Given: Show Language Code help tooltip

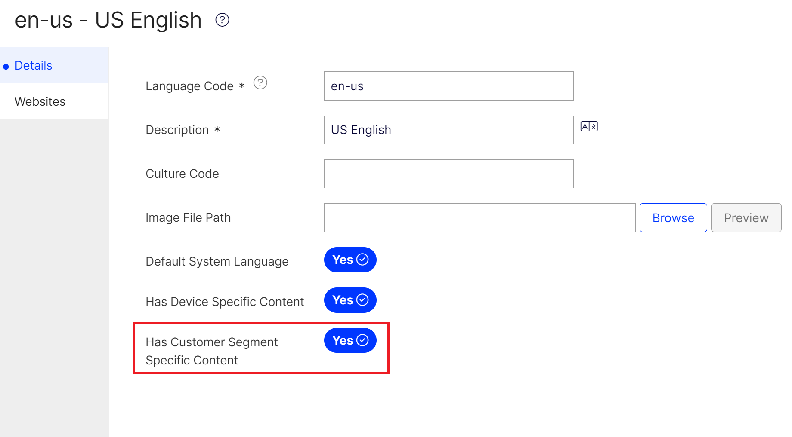Looking at the screenshot, I should [x=260, y=83].
